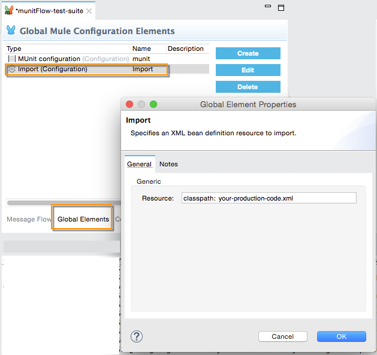Click the MUnit configuration row icon
This screenshot has height=355, width=377.
click(x=12, y=59)
